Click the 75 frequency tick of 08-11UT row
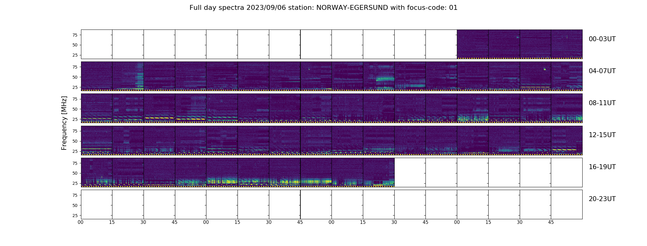 point(75,99)
